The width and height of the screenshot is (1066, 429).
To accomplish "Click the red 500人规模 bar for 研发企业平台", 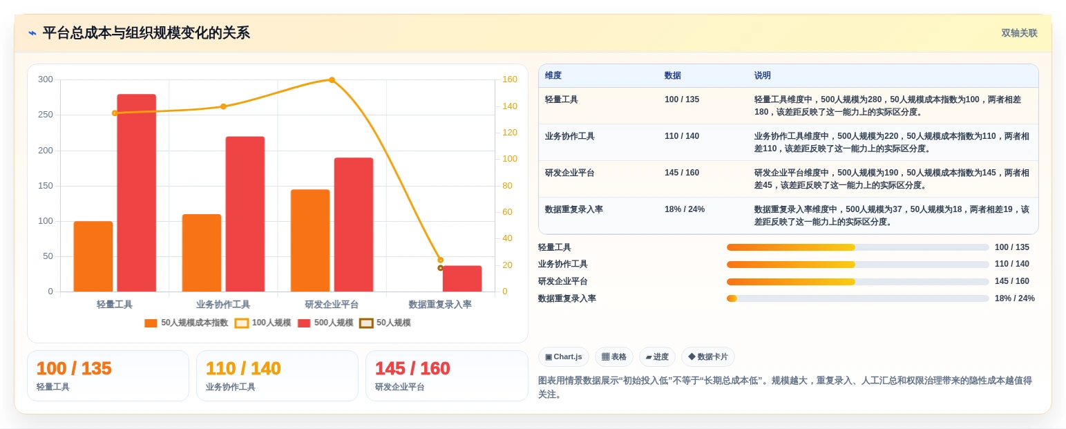I will click(x=354, y=225).
